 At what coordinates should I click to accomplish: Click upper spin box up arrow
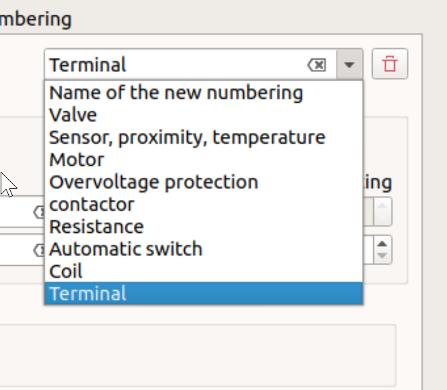pos(382,205)
